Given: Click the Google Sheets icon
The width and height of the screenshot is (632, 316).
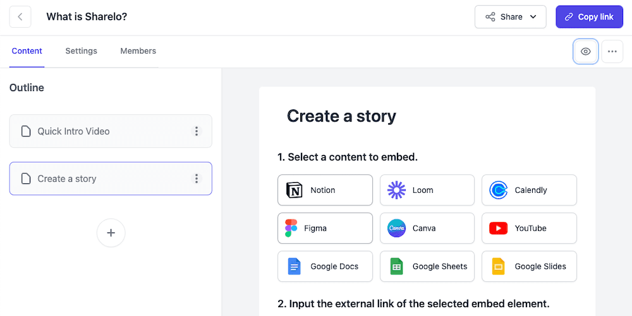Looking at the screenshot, I should click(397, 267).
